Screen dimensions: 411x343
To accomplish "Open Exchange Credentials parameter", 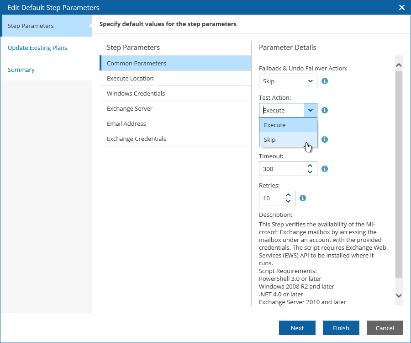I will coord(137,139).
